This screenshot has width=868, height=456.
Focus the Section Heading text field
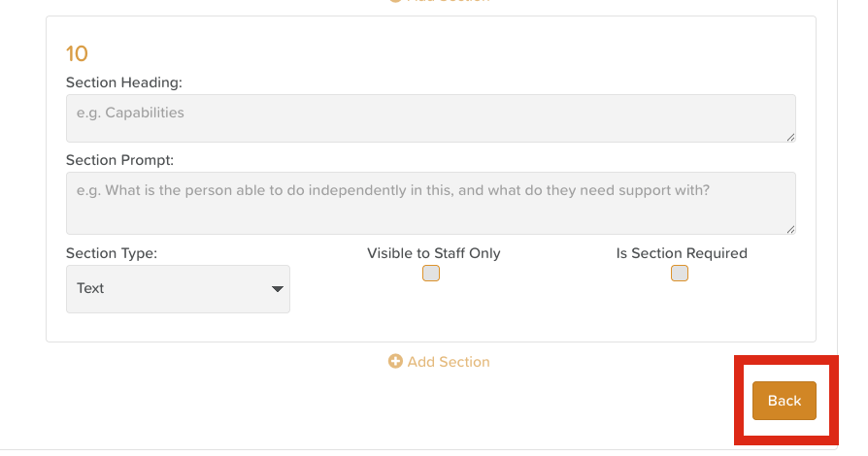pos(430,118)
